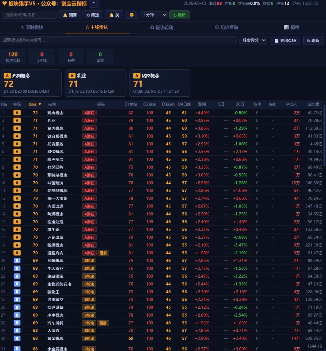Image resolution: width=326 pixels, height=351 pixels.
Task: Click the green 刷新 refresh button
Action: click(179, 15)
